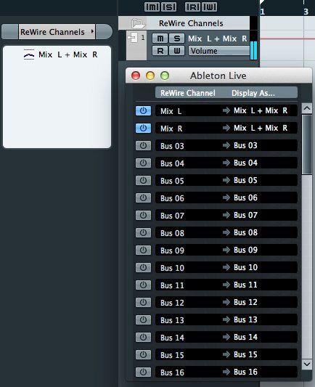Select Mix L + Mix R in inspector list
This screenshot has width=315, height=387.
pos(60,54)
